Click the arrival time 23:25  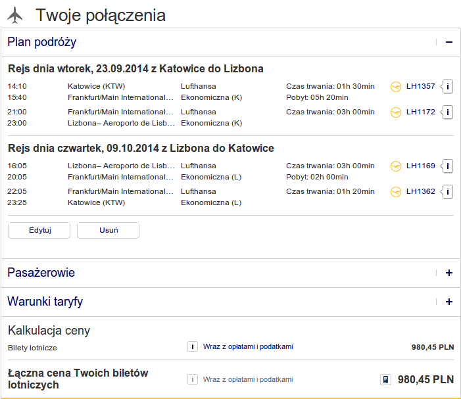tap(17, 202)
